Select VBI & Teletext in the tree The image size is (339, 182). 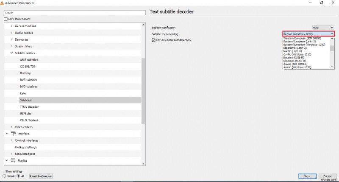coord(29,120)
